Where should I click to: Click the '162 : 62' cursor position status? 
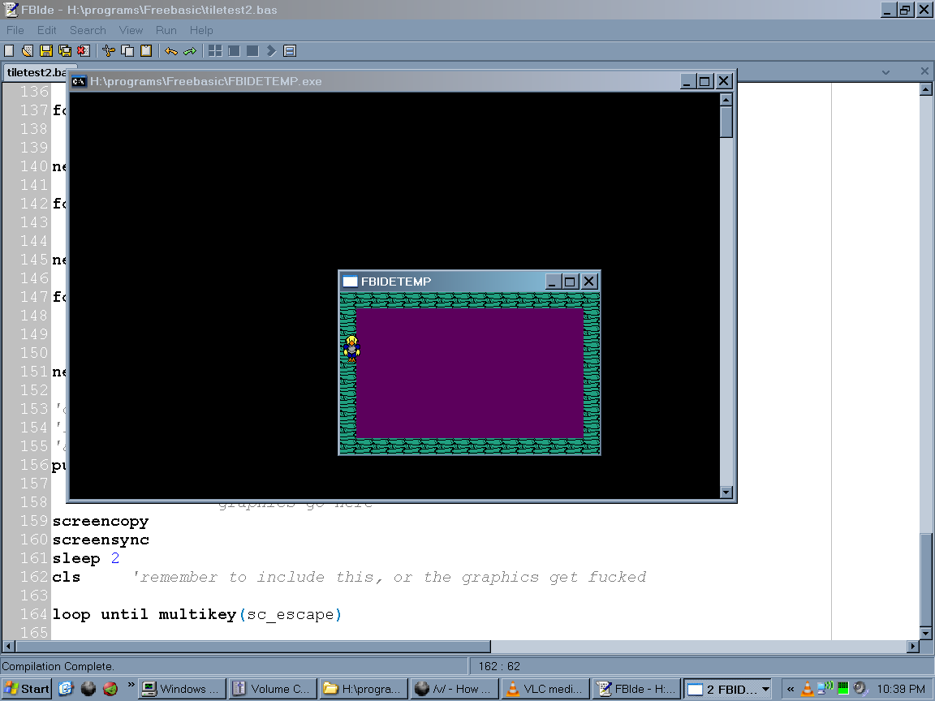(499, 666)
